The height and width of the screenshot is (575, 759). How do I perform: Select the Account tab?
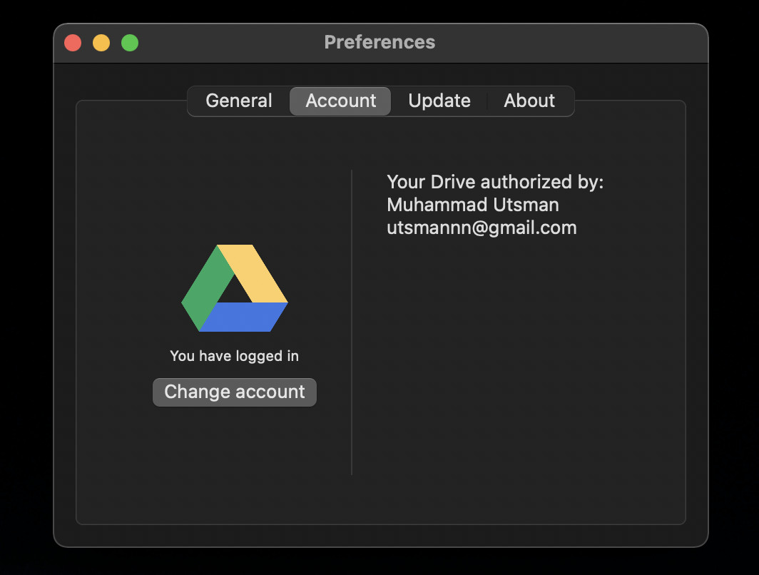340,101
